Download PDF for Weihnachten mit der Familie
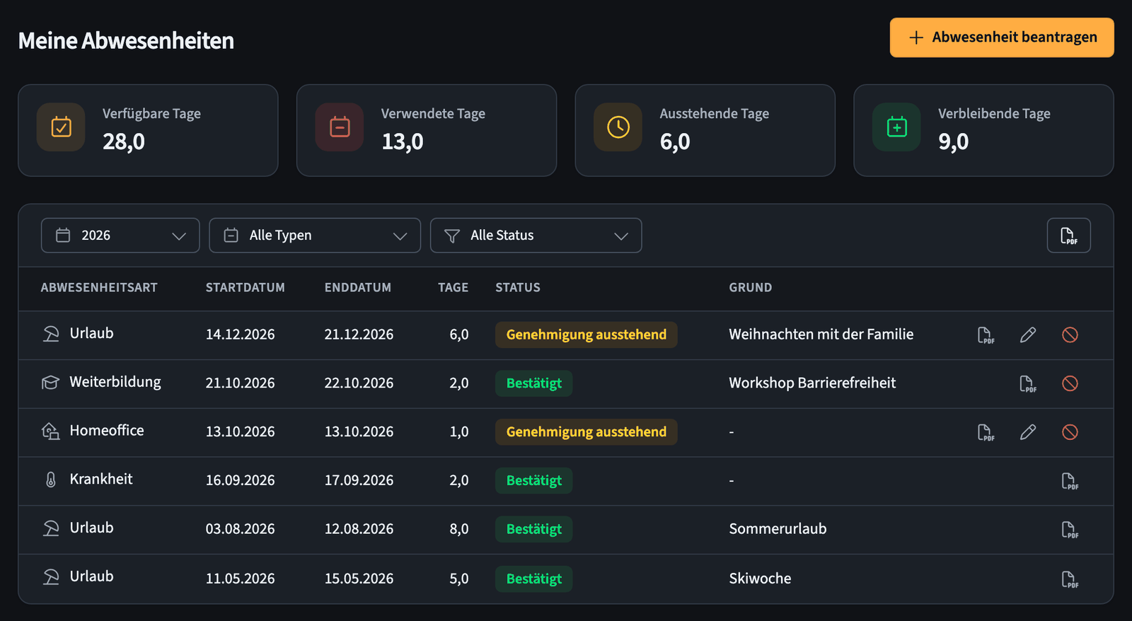The height and width of the screenshot is (621, 1132). (986, 335)
